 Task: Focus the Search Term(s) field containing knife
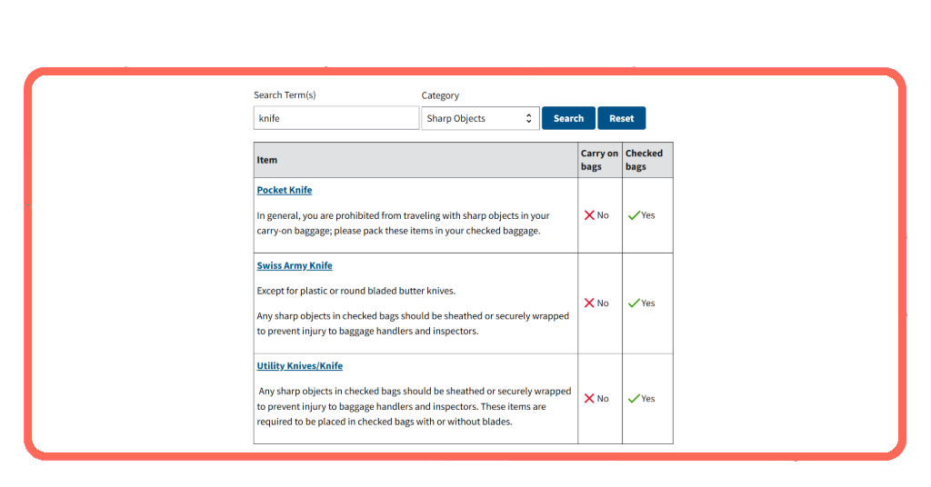(x=336, y=118)
